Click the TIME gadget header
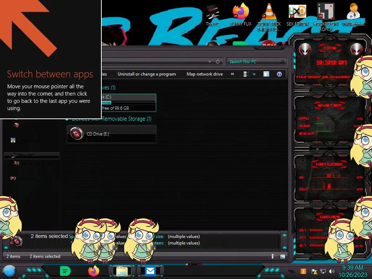Image resolution: width=372 pixels, height=279 pixels. [330, 48]
